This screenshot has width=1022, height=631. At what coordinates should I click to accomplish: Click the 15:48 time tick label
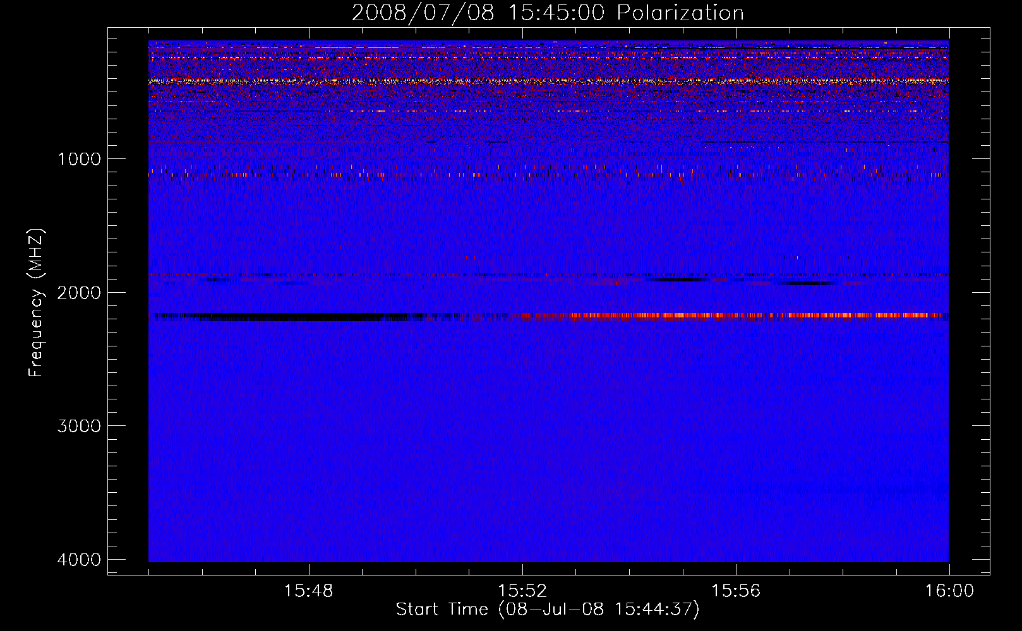308,591
